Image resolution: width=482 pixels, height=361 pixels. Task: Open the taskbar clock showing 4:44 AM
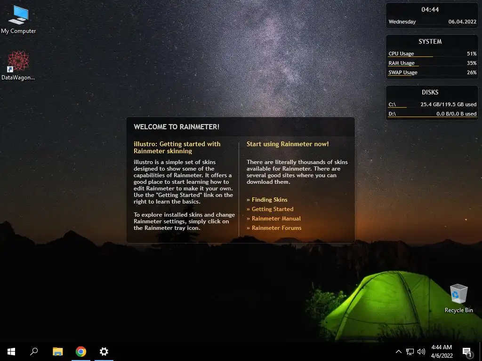pos(442,352)
